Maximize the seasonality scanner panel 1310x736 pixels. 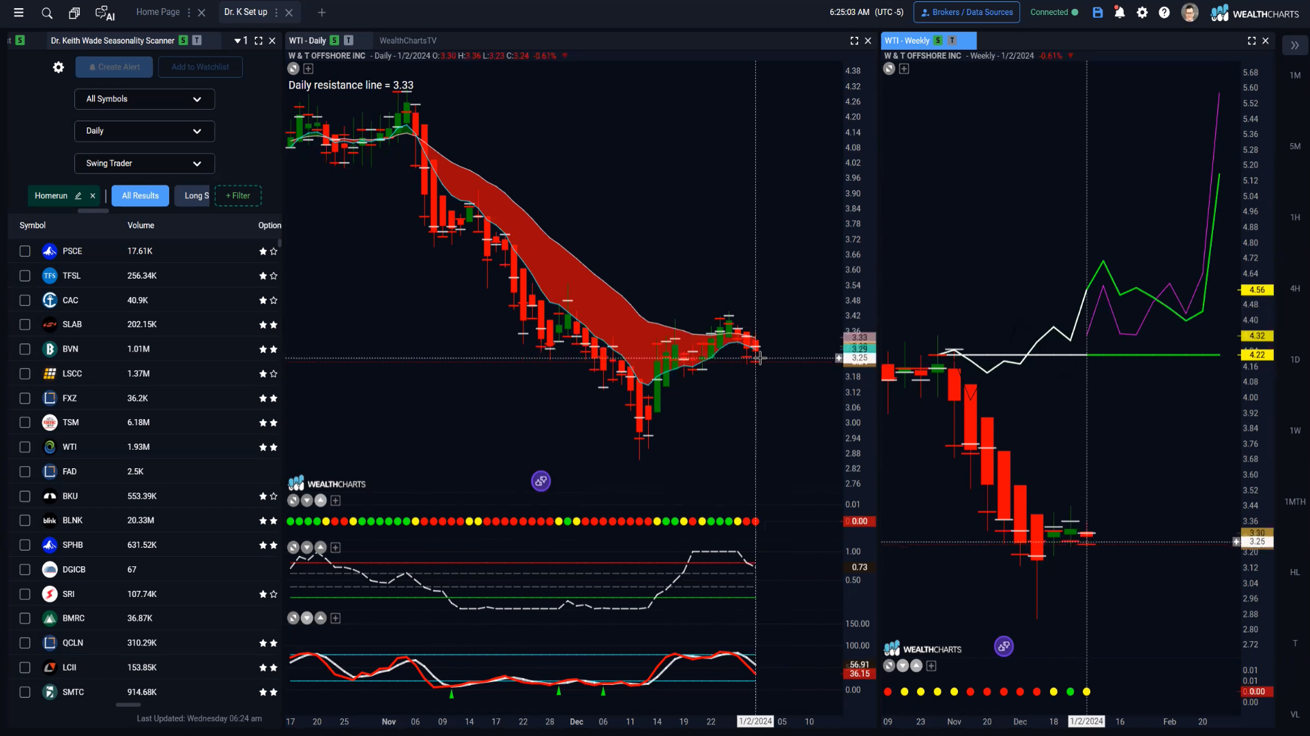pos(259,41)
